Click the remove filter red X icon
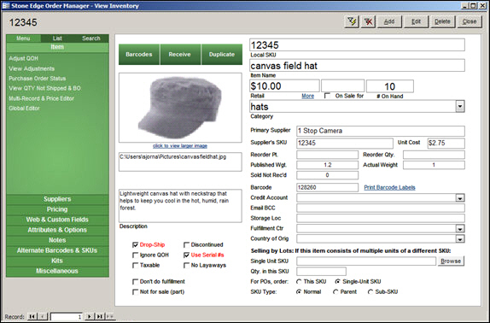 click(x=369, y=21)
